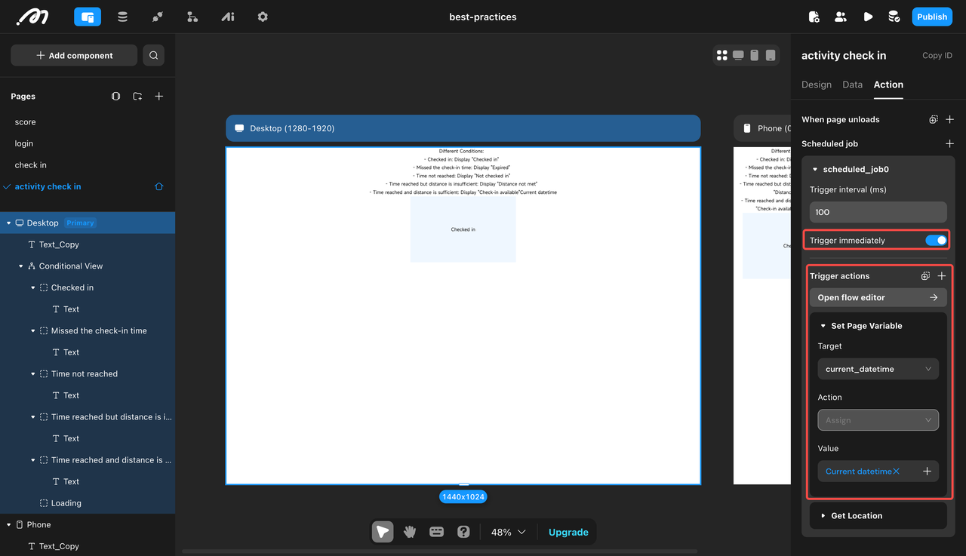Collapse the Desktop tree node
966x556 pixels.
(x=9, y=223)
